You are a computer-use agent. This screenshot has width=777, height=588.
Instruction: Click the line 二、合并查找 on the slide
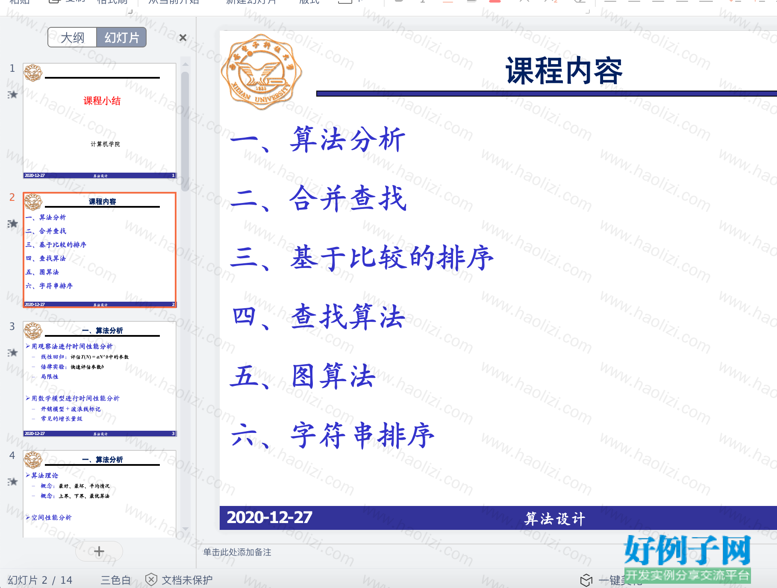[x=318, y=199]
